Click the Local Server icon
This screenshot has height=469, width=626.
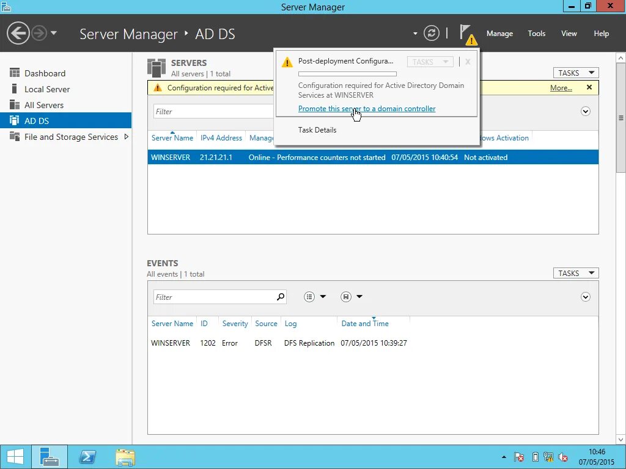(x=15, y=89)
